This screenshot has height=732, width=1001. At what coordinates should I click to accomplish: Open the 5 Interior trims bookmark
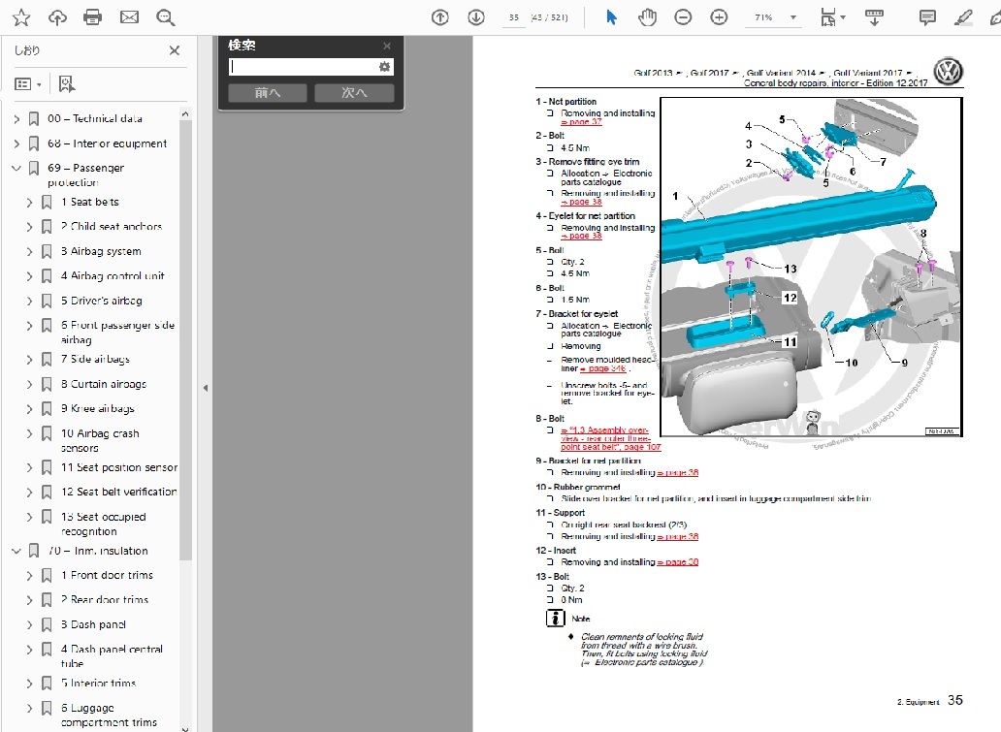(98, 683)
